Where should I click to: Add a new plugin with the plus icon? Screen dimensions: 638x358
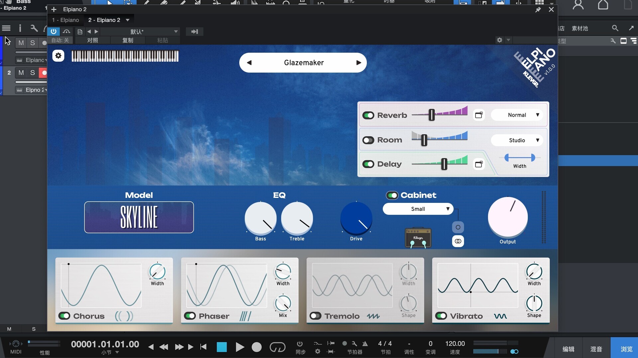54,9
